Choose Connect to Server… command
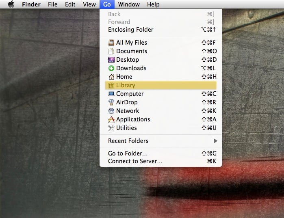This screenshot has width=284, height=218. (x=160, y=161)
